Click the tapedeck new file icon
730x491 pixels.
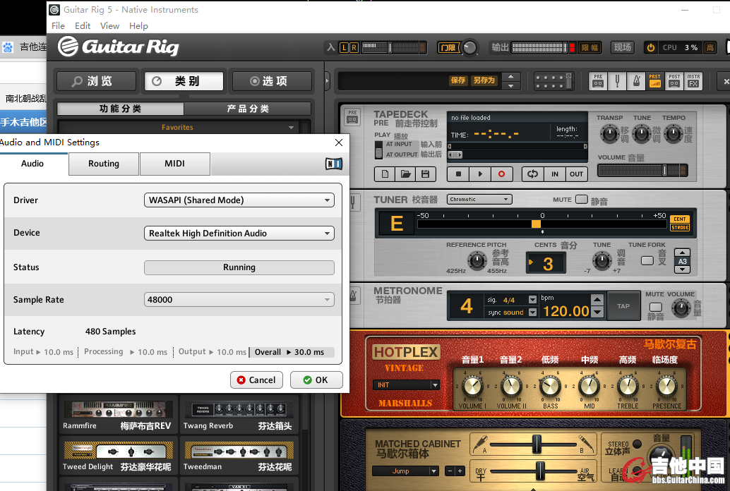tap(385, 174)
